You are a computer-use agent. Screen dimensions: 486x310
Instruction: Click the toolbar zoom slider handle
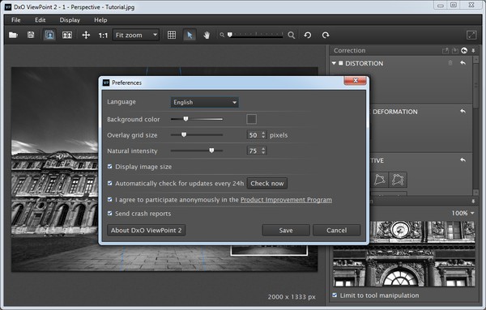[230, 35]
